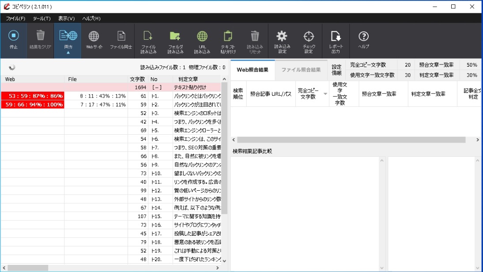Viewport: 483px width, 272px height.
Task: Click sort arrow on 完全コピー文字数 column
Action: click(325, 94)
